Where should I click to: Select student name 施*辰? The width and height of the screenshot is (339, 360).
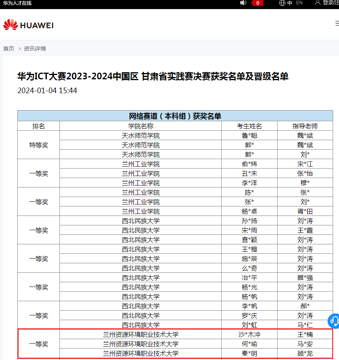[x=249, y=259]
